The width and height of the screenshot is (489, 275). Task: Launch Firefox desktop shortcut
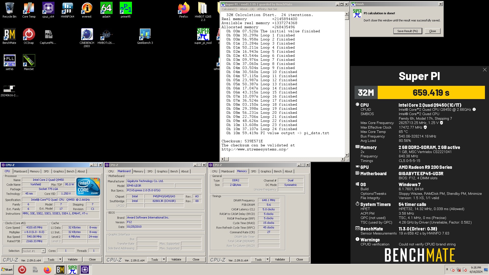point(184,10)
